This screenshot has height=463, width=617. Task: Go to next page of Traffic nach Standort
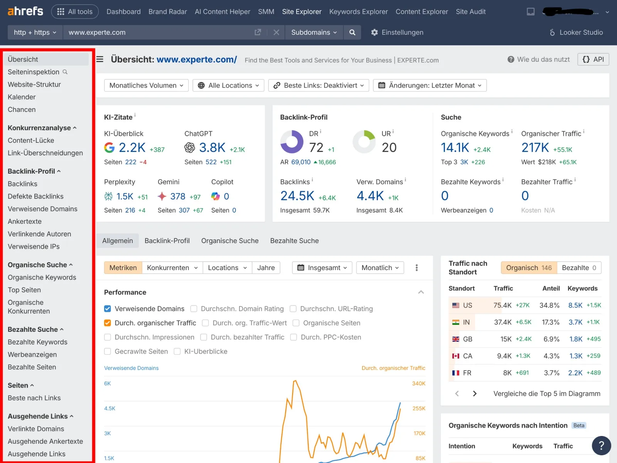(475, 394)
